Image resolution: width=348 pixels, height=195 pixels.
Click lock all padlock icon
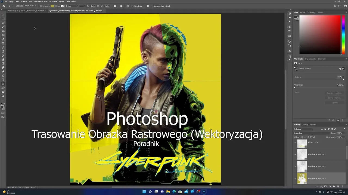point(314,137)
